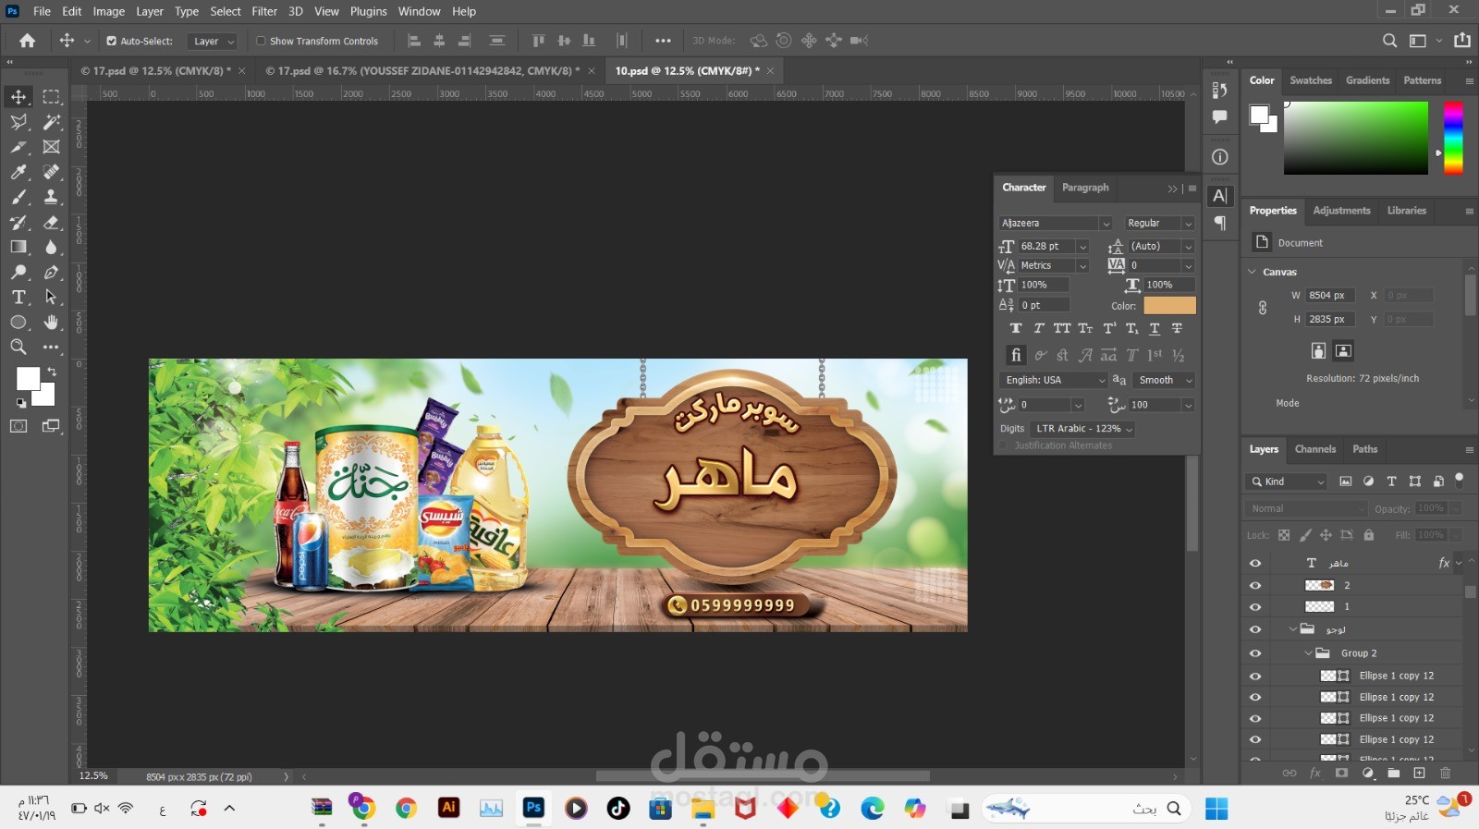Screen dimensions: 1479x829
Task: Switch to the Libraries tab
Action: pos(1406,211)
